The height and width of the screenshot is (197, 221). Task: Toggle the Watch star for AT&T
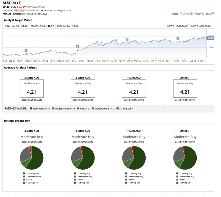[x=203, y=14]
